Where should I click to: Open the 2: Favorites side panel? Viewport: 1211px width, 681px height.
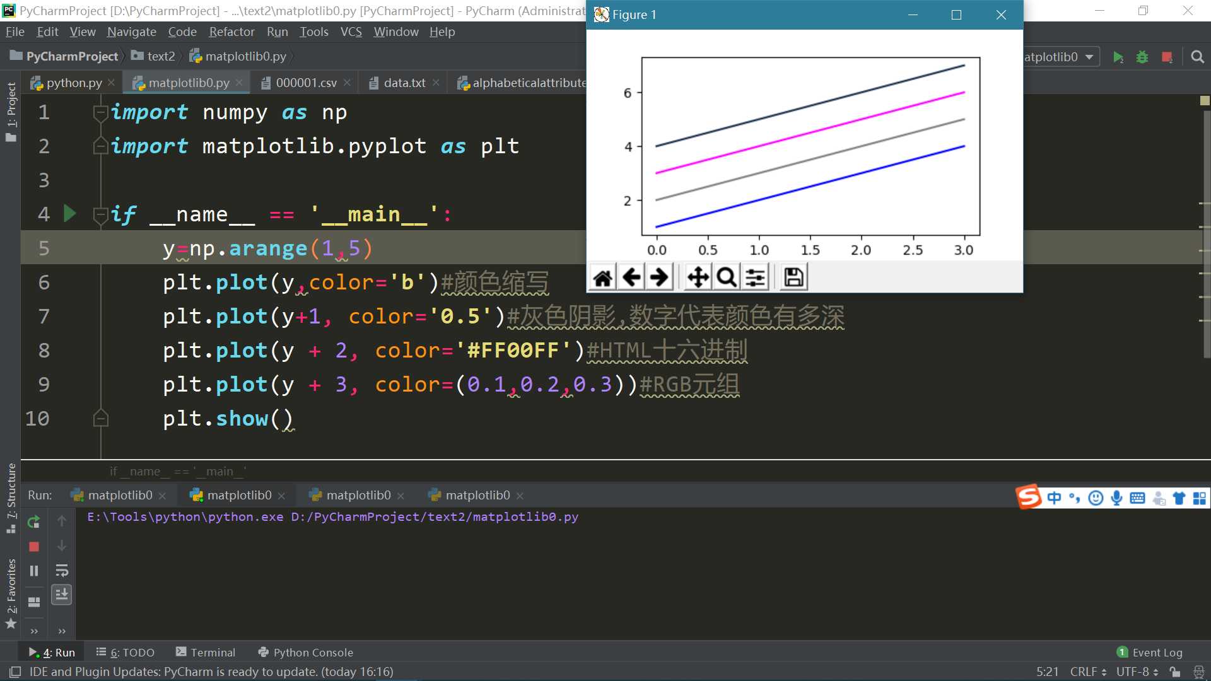[x=11, y=593]
